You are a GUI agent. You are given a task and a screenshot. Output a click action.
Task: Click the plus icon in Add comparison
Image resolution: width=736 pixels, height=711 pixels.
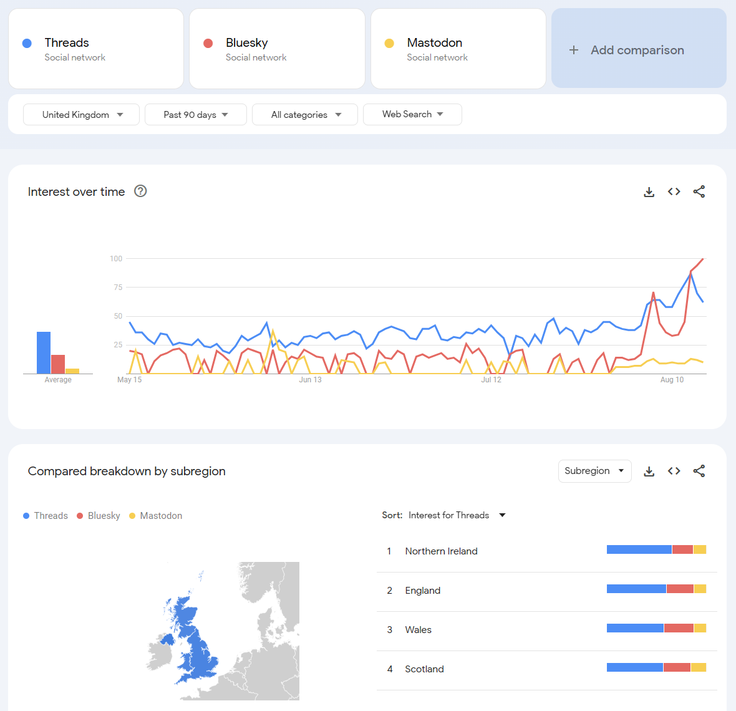point(574,50)
